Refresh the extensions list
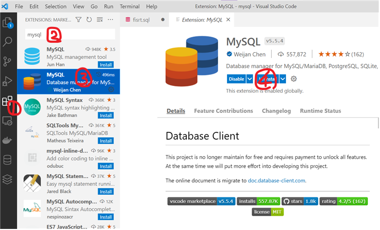Screen dimensions: 380x230 (89, 20)
